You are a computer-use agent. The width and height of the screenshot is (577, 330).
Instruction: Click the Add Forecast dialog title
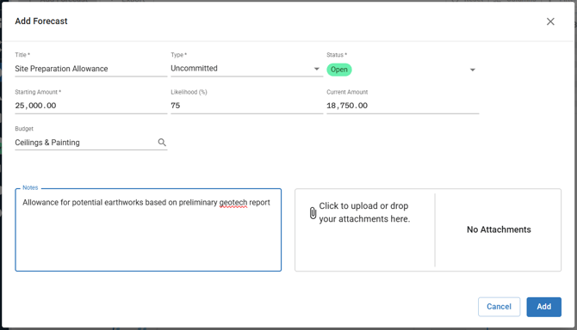[41, 21]
